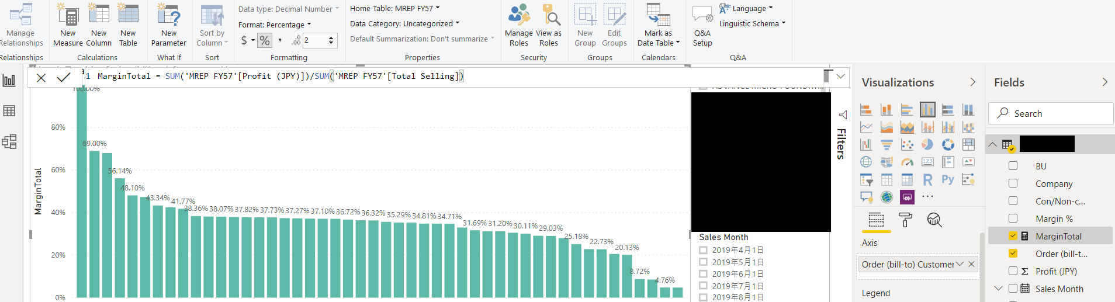The width and height of the screenshot is (1115, 302).
Task: Select the stacked area chart visual
Action: tap(907, 127)
